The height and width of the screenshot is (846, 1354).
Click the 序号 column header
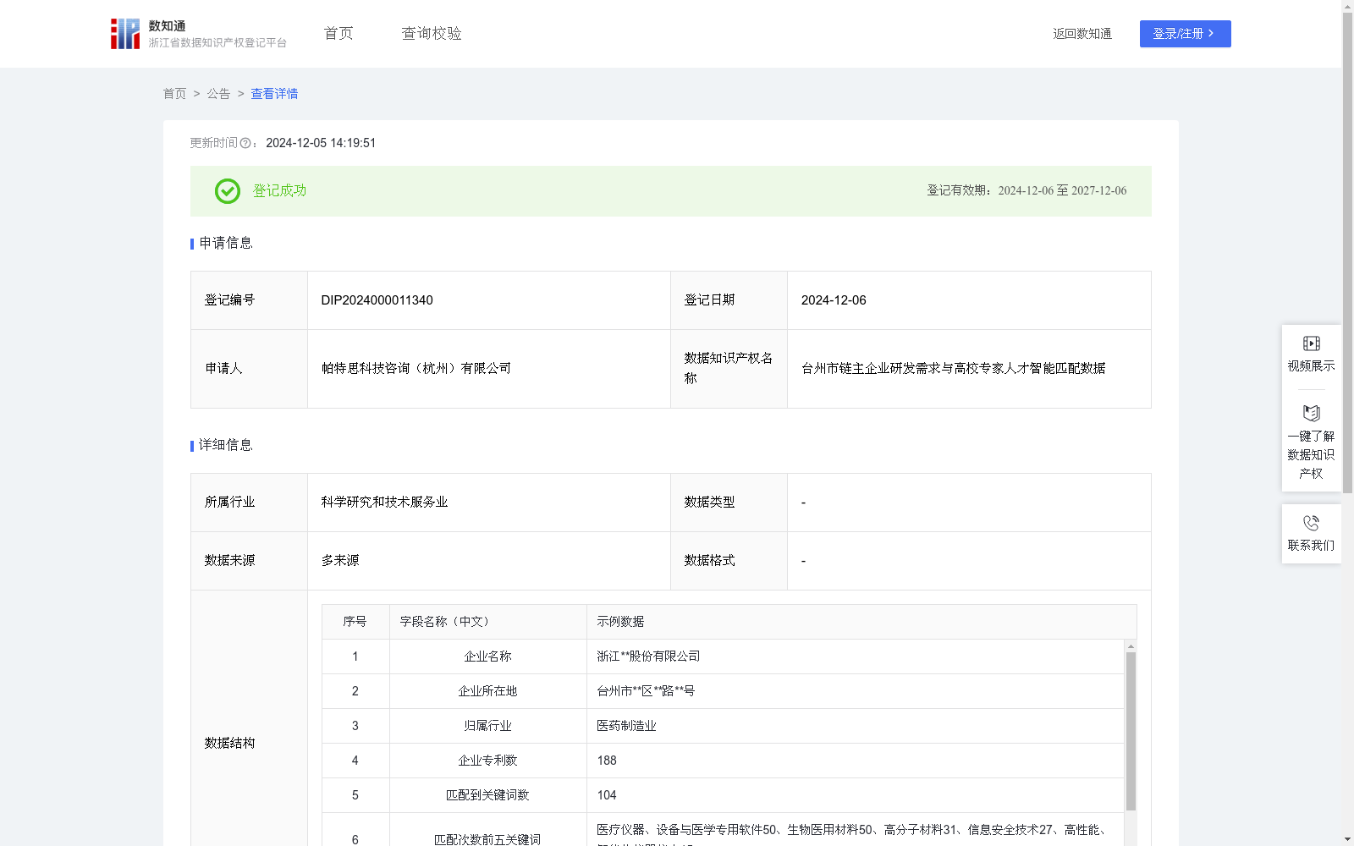pos(355,622)
